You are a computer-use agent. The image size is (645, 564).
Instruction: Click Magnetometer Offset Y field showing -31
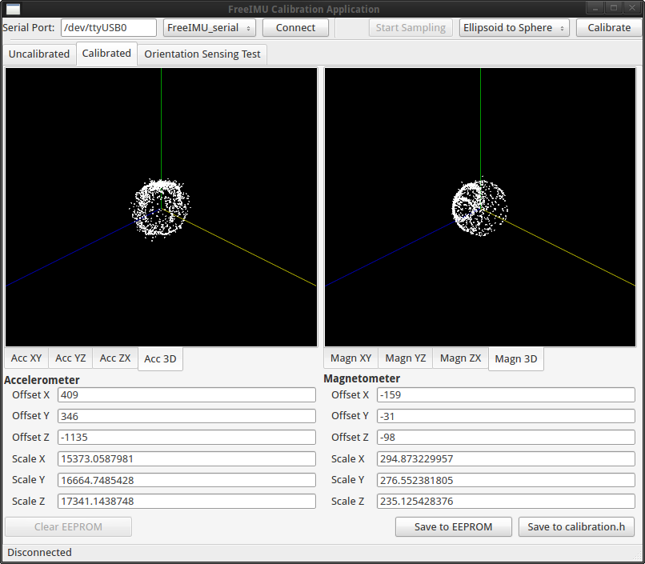pyautogui.click(x=506, y=416)
